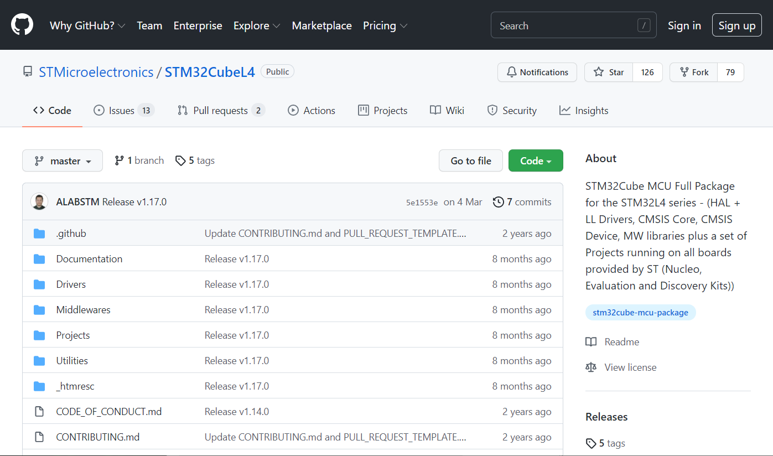Open the STM32CubeL4 repository link

click(210, 72)
